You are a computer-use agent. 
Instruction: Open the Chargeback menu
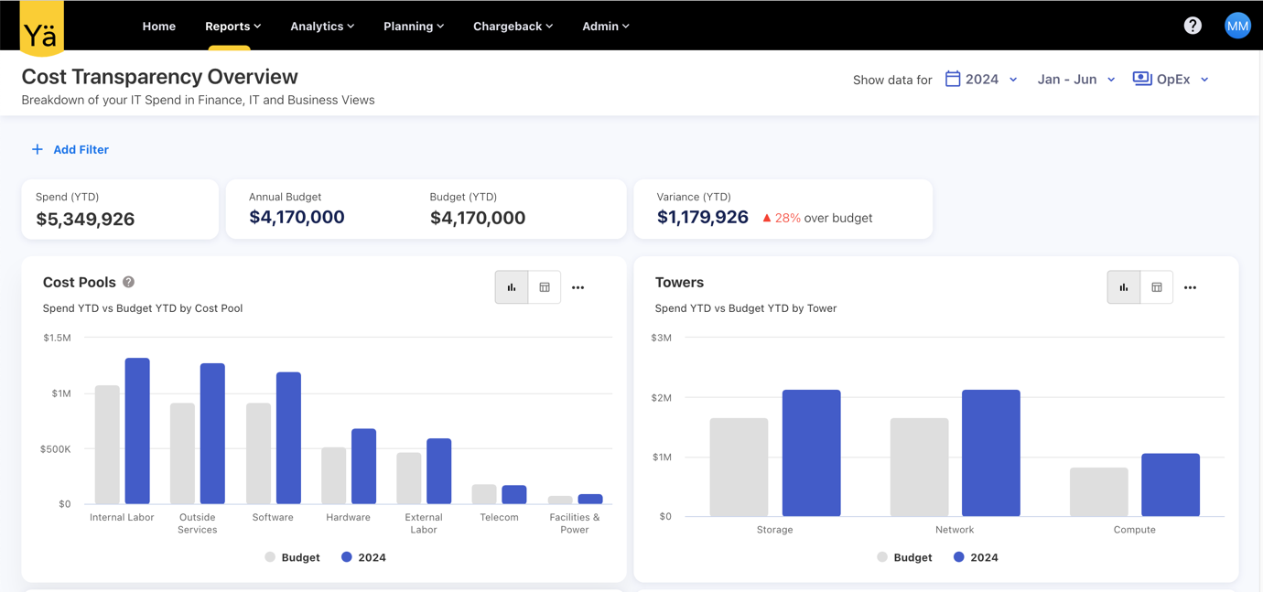tap(513, 27)
